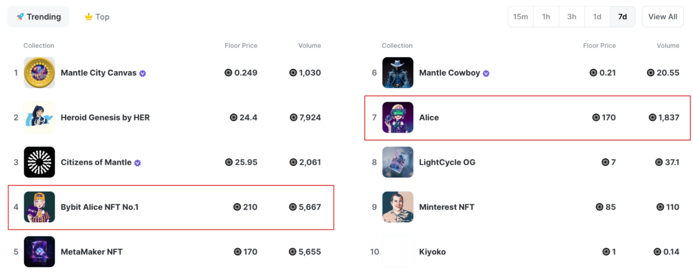The image size is (693, 277).
Task: Select the 3h time range
Action: pos(571,17)
